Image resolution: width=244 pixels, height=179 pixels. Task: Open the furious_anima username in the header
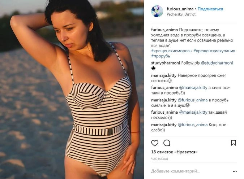[180, 9]
